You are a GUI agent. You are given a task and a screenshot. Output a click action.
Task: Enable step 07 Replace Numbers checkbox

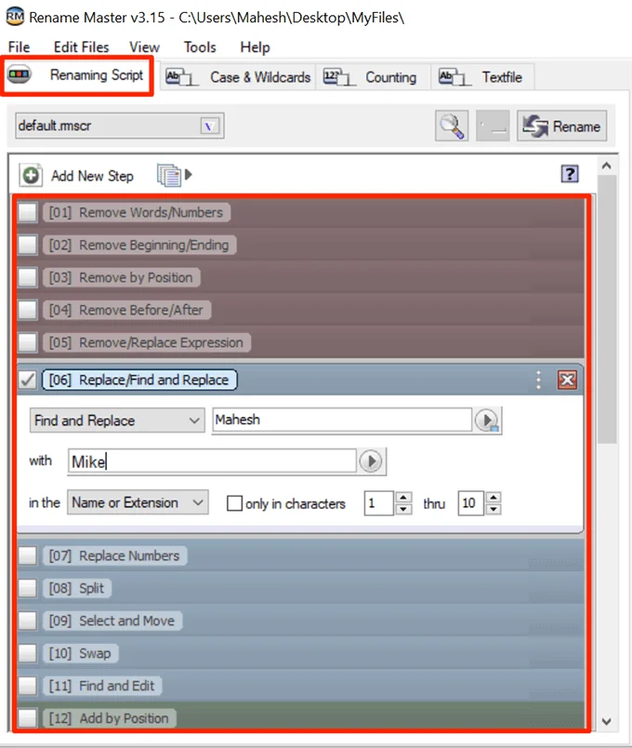click(x=27, y=555)
